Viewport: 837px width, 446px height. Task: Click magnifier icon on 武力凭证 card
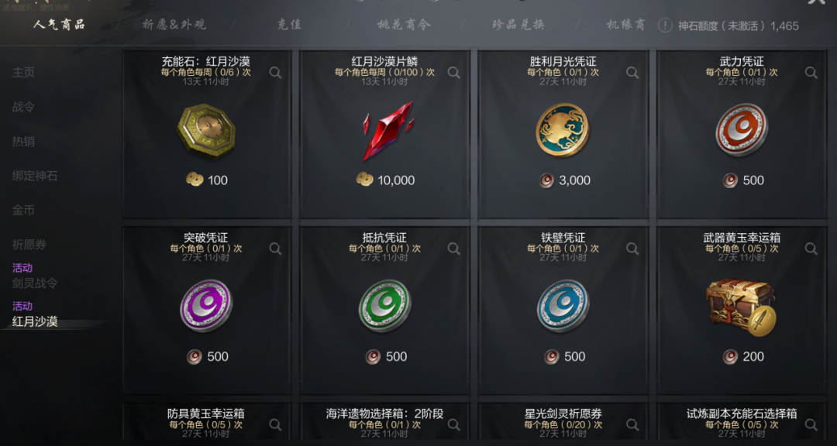pyautogui.click(x=811, y=73)
